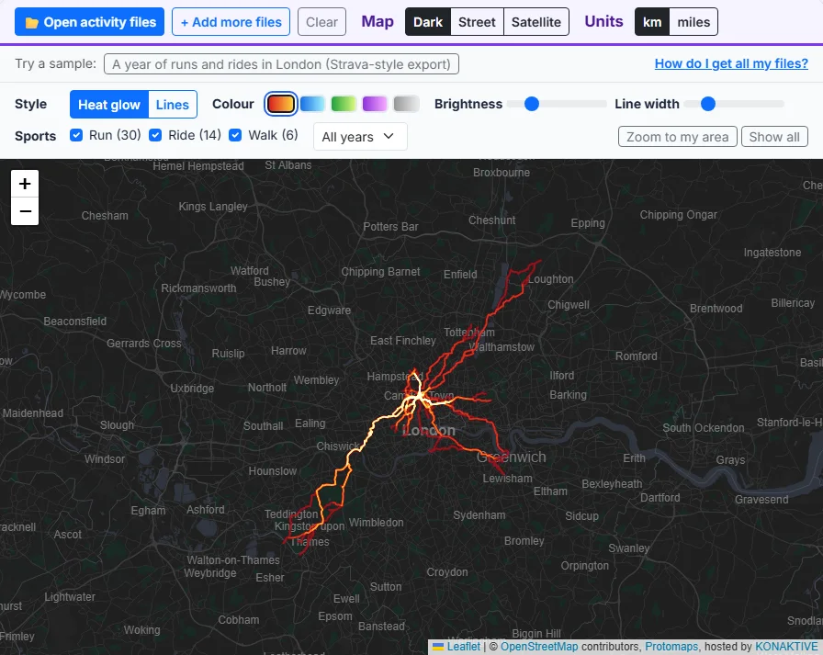Click the Brentwood map label
Screen dimensions: 823x655
click(x=716, y=309)
